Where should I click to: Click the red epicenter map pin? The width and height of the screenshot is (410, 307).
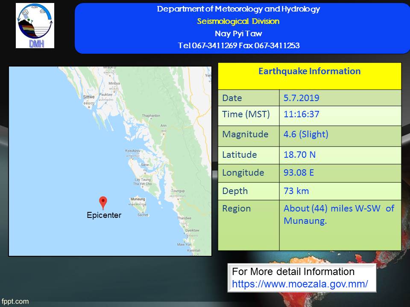pos(103,203)
